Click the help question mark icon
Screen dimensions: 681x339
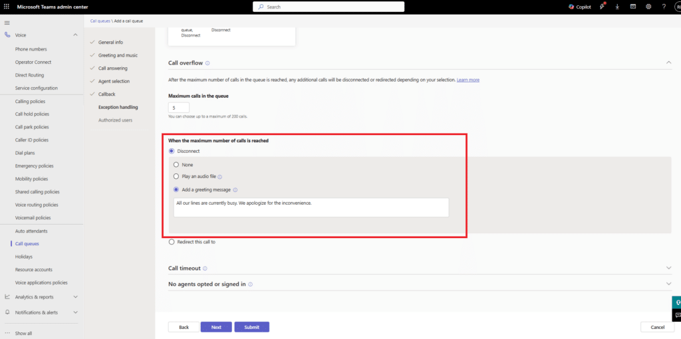pos(664,7)
